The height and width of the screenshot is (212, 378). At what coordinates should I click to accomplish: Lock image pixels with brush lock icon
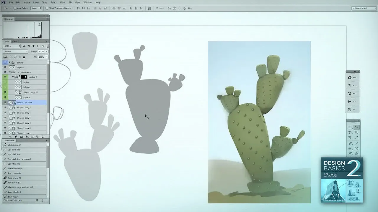pos(15,57)
